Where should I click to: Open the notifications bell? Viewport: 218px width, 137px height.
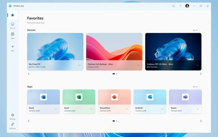[x=173, y=6]
